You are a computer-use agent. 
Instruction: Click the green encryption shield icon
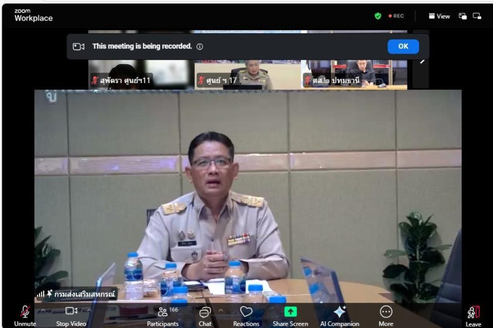tap(378, 16)
